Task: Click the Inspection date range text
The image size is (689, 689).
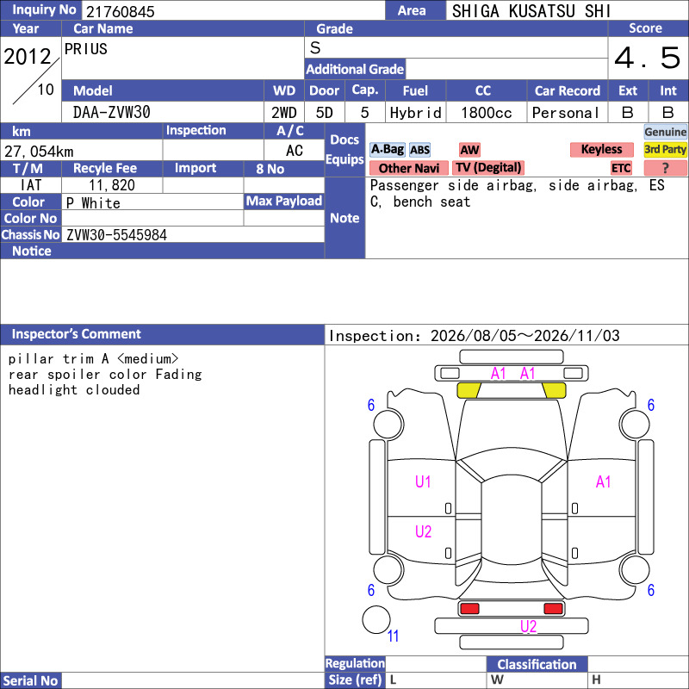Action: pos(475,336)
